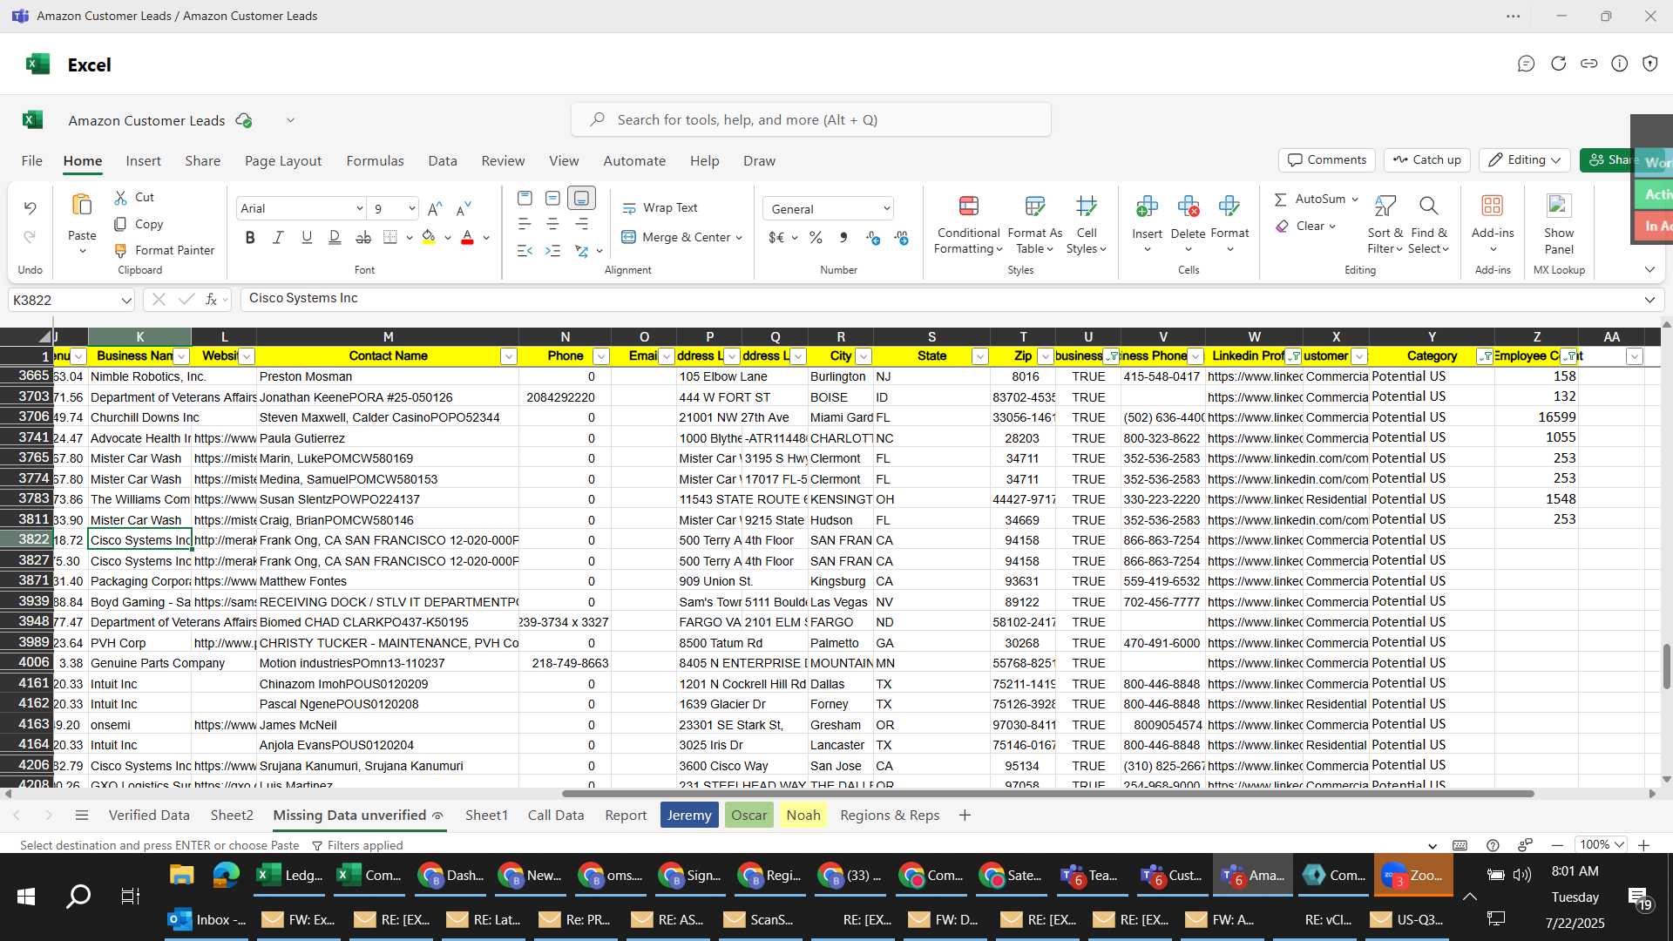Image resolution: width=1673 pixels, height=941 pixels.
Task: Click the horizontal scrollbar thumb
Action: point(1047,794)
